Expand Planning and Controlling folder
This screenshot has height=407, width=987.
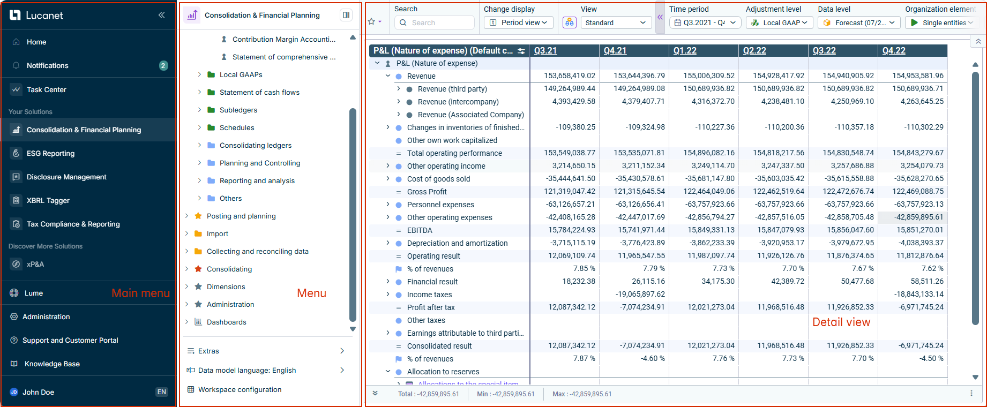tap(199, 163)
